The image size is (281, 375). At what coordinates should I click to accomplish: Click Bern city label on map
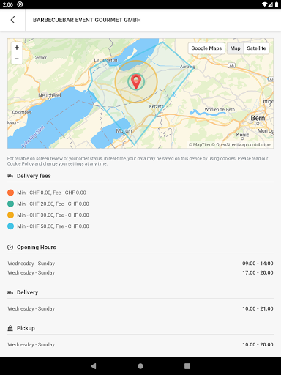[258, 118]
